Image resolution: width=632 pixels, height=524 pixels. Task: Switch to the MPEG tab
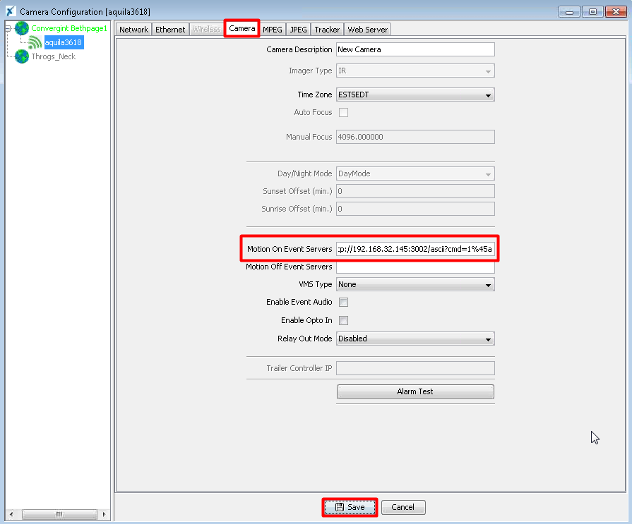[x=273, y=30]
